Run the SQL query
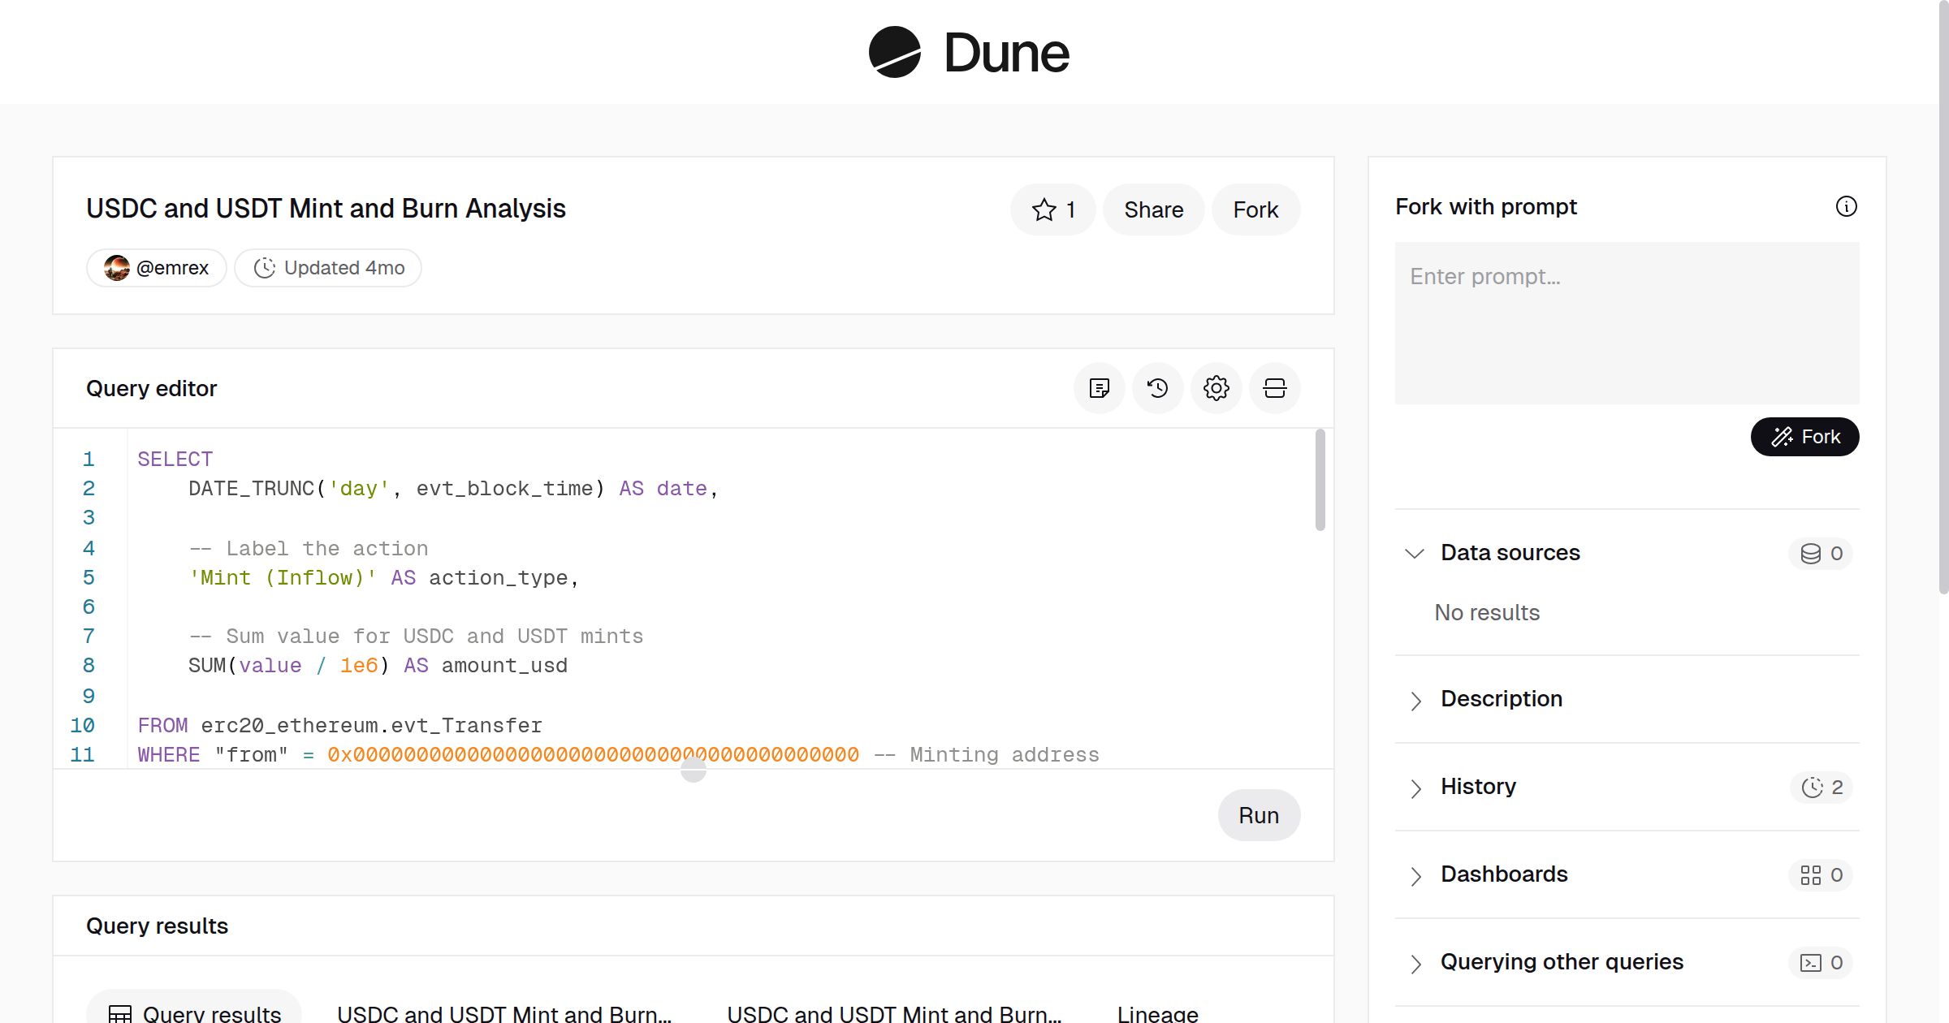 point(1259,814)
